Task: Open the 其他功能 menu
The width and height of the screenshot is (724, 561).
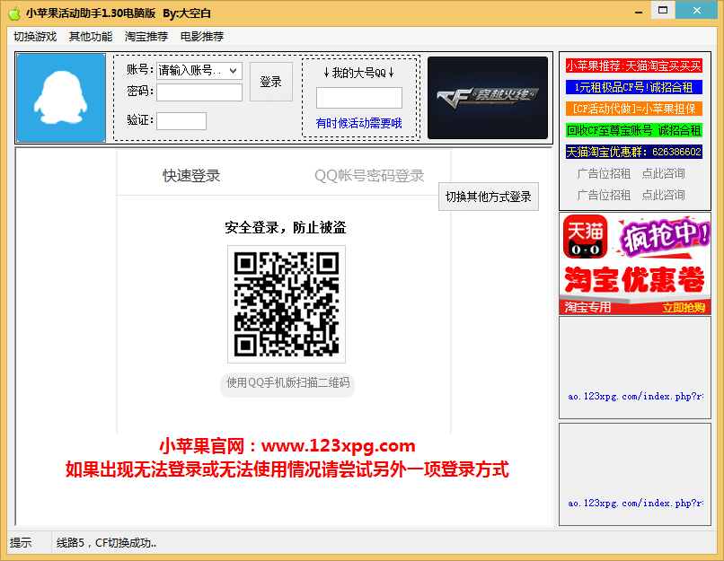Action: [91, 37]
